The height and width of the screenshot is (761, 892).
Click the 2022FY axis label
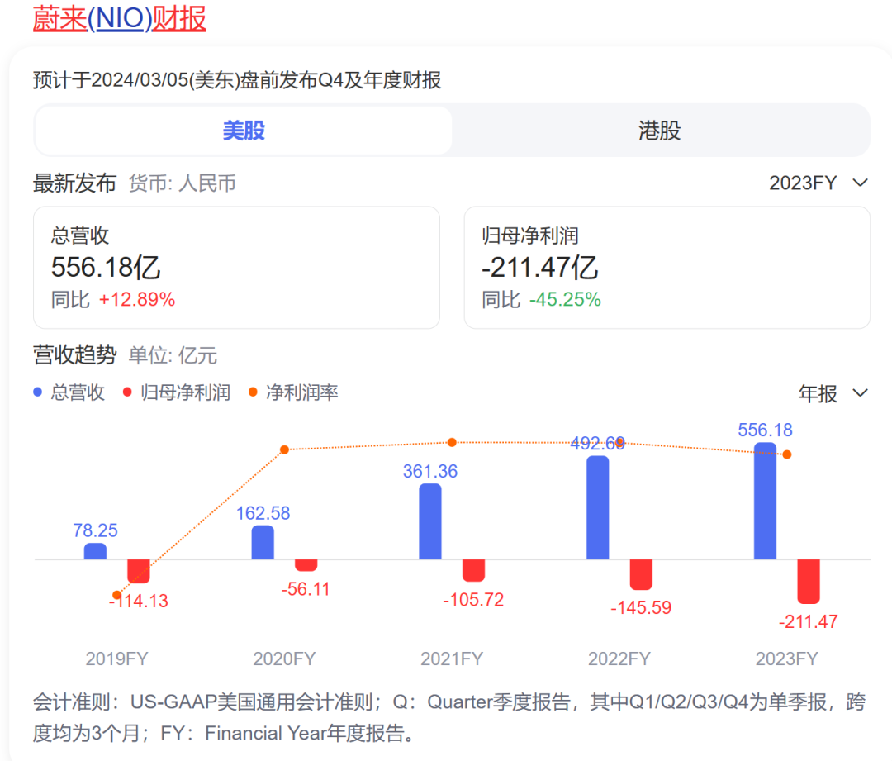[619, 659]
